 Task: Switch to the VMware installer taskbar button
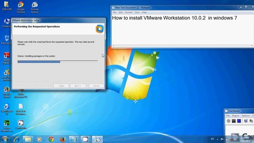97,139
